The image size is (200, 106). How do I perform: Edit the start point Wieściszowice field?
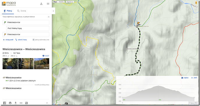(x=26, y=22)
